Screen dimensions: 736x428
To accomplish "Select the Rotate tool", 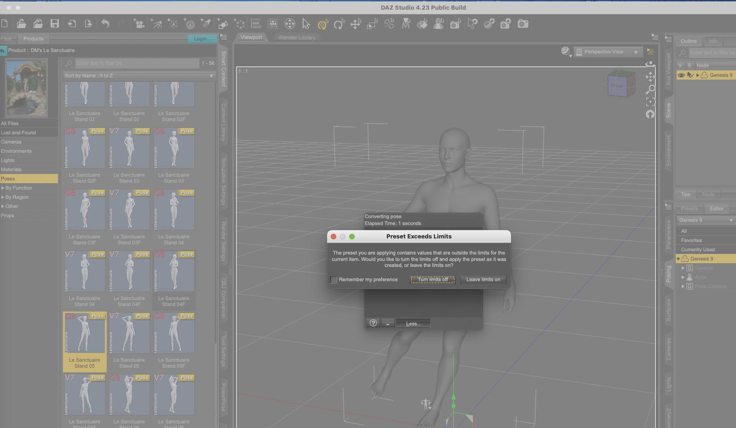I will tap(339, 23).
